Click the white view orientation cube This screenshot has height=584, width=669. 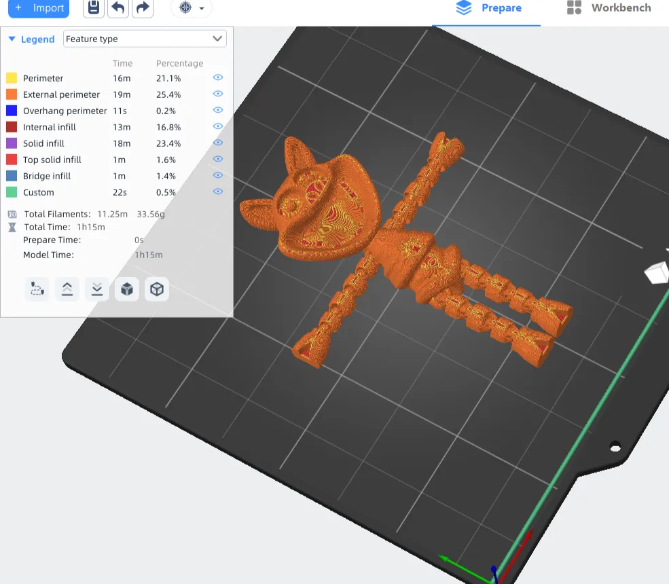pos(656,273)
